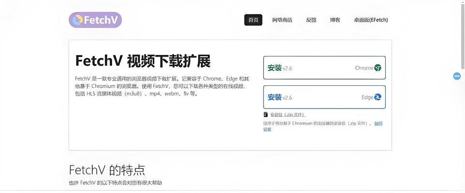This screenshot has width=465, height=193.
Task: Click the Chrome browser icon
Action: (378, 68)
